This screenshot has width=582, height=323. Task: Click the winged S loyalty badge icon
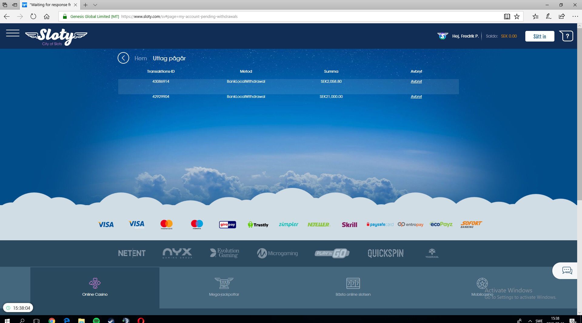tap(443, 36)
